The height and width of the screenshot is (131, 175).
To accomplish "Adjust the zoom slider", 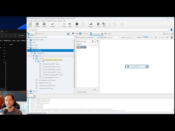I will [162, 37].
